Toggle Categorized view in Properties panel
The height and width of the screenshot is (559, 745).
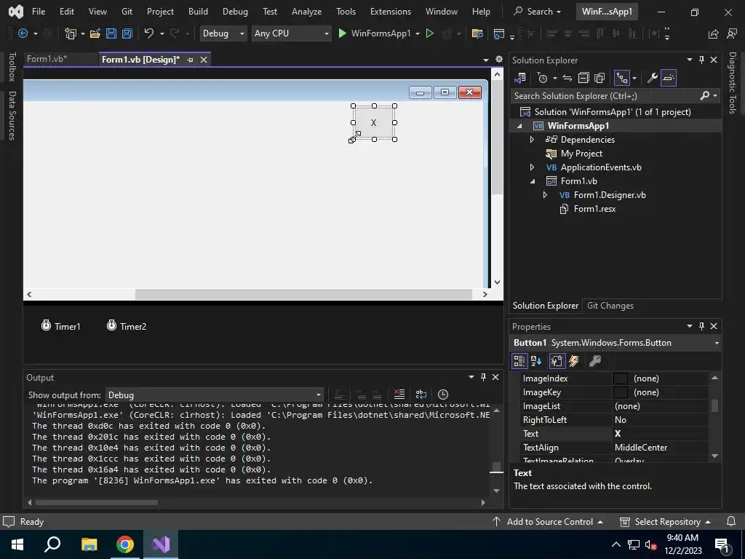519,361
